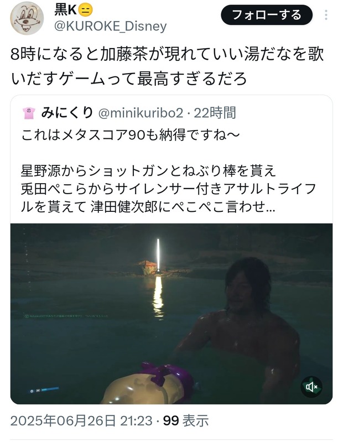343x442 pixels.
Task: Open the main tweet text about 加藤茶
Action: 167,66
